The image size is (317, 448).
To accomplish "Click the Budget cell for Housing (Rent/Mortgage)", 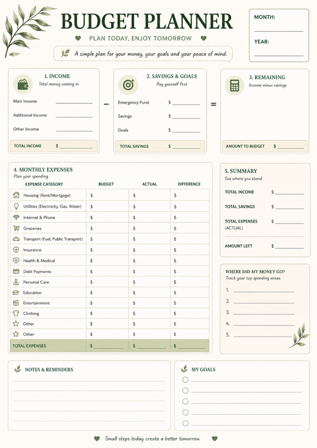I will click(x=107, y=195).
